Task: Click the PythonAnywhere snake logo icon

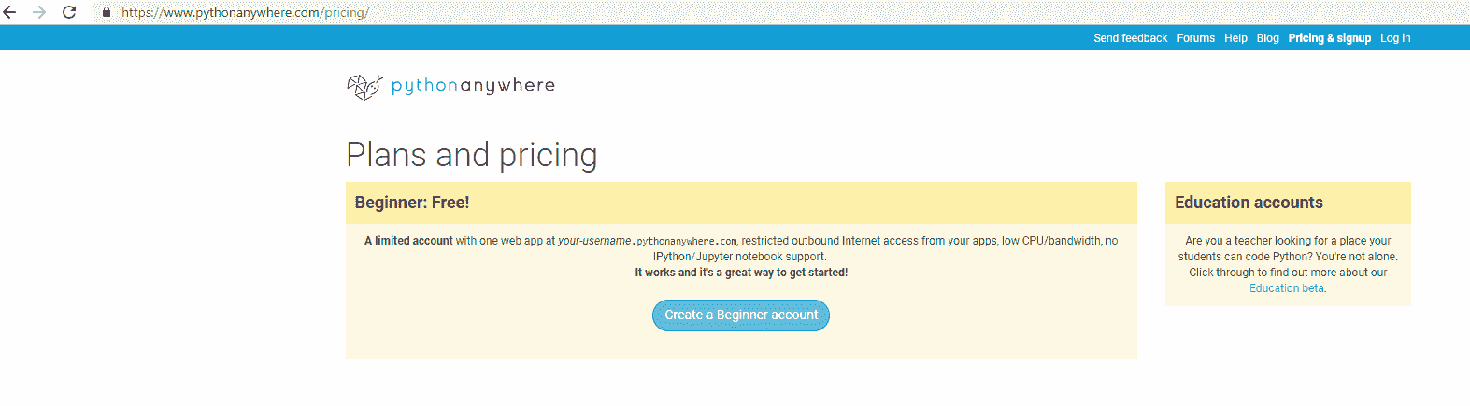Action: point(364,87)
